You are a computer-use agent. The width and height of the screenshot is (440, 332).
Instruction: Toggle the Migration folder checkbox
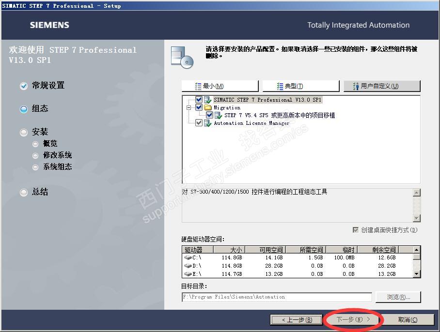click(x=199, y=107)
